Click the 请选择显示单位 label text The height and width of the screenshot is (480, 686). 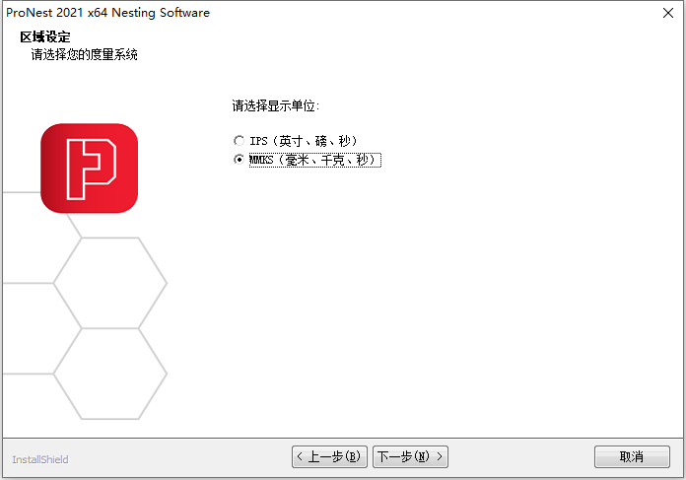point(276,105)
